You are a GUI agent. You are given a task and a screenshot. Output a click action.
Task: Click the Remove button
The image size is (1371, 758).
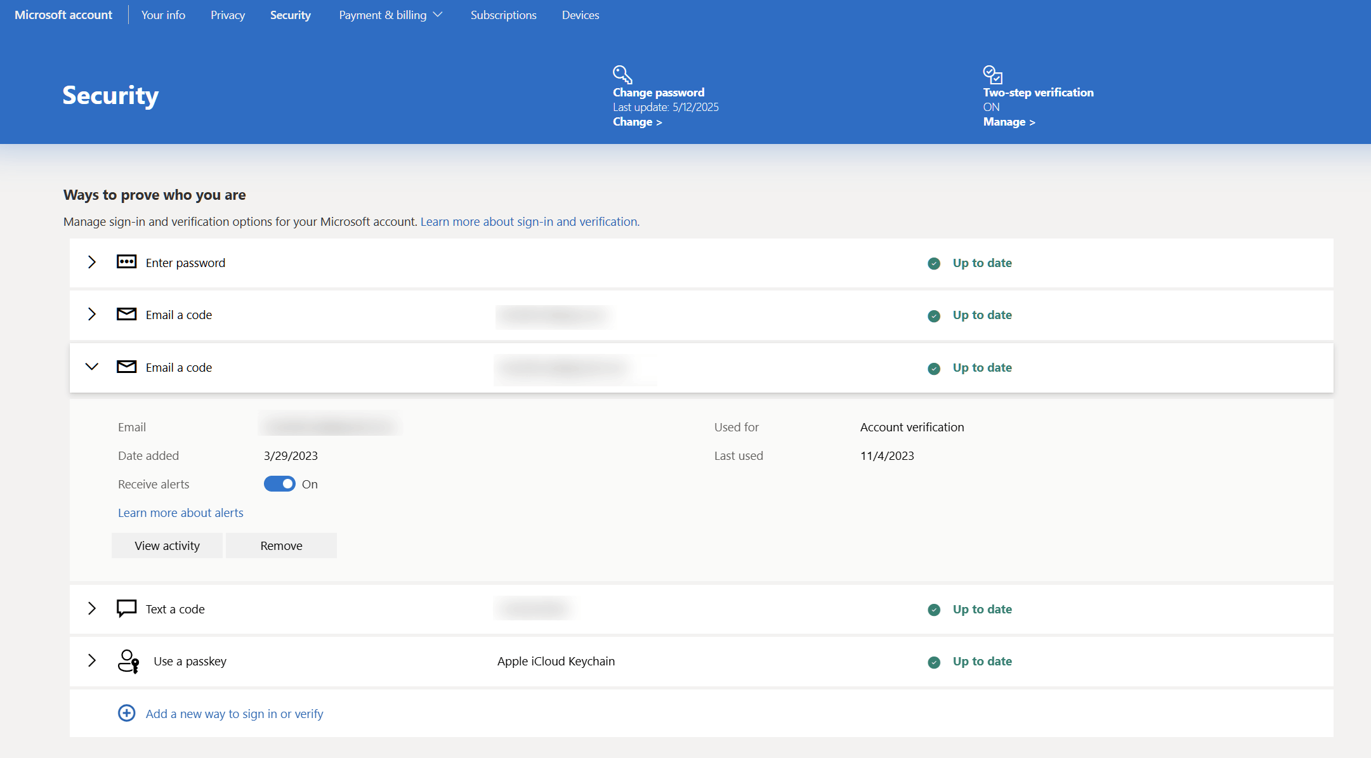click(x=281, y=545)
